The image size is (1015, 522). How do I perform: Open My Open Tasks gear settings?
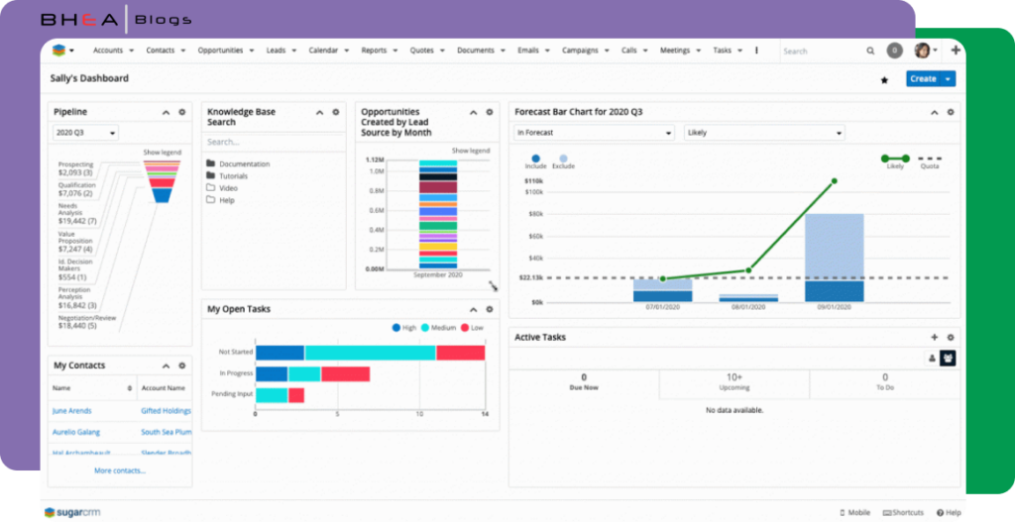tap(490, 309)
